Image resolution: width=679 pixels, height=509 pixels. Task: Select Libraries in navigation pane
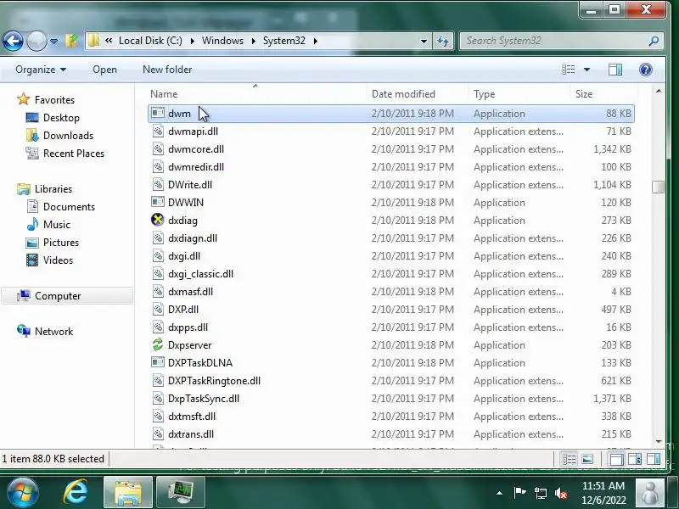[53, 189]
